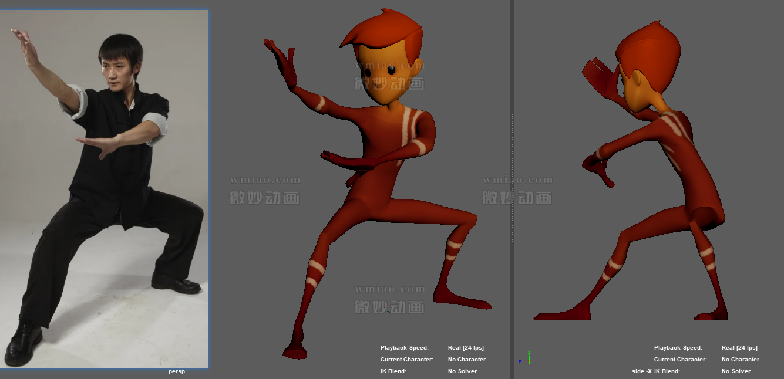Click "Real [24 fps]" value in side viewport

(x=739, y=348)
